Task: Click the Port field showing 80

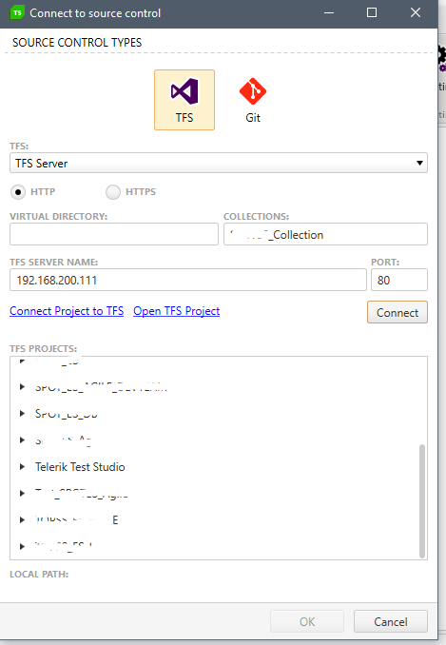Action: 399,280
